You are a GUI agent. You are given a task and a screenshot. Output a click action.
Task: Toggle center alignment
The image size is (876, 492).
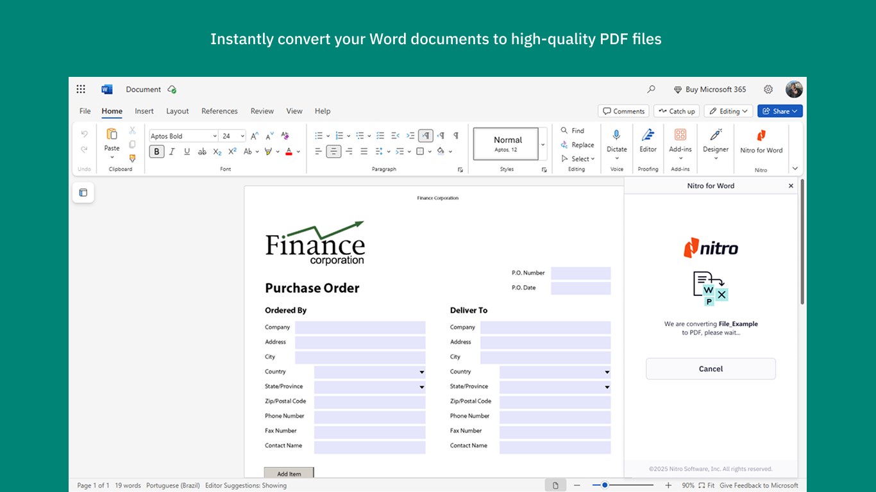[x=333, y=152]
